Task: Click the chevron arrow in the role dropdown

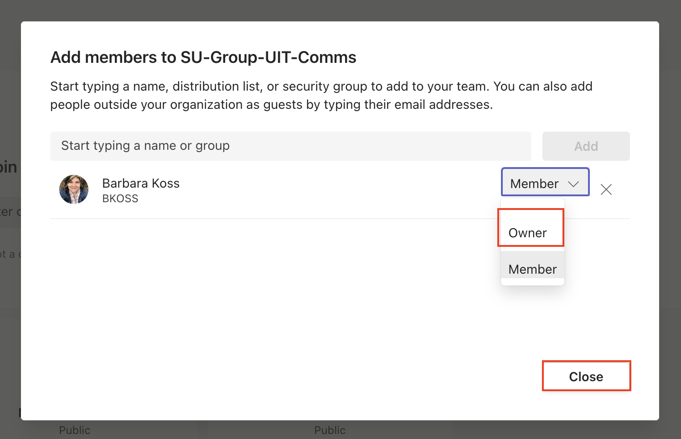Action: click(x=573, y=184)
